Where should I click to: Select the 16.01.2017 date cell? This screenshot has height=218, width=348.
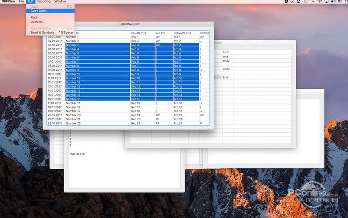tap(56, 99)
